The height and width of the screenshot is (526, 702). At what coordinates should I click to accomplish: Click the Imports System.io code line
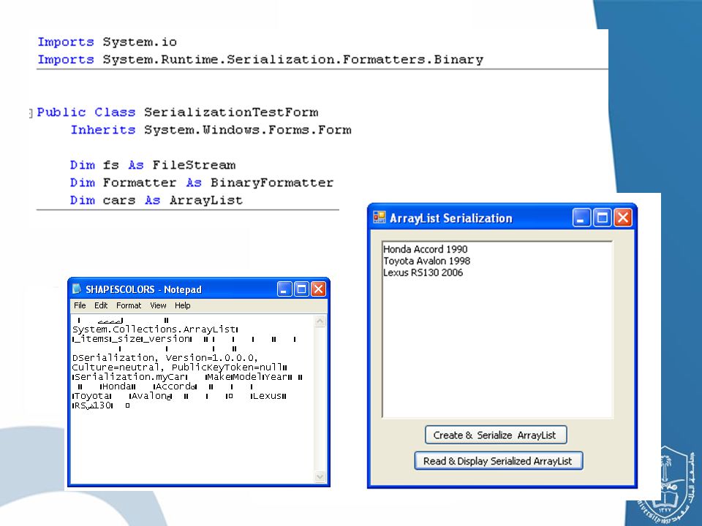(107, 42)
